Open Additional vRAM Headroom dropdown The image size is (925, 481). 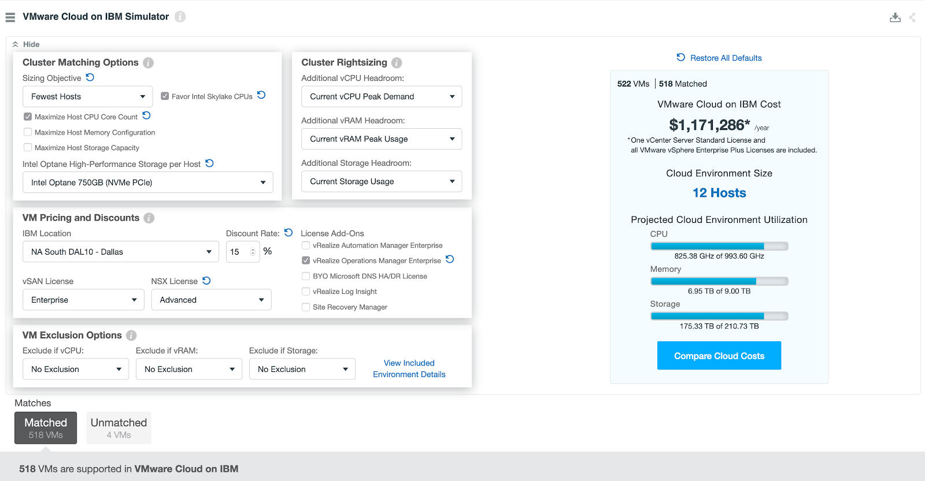[x=382, y=139]
